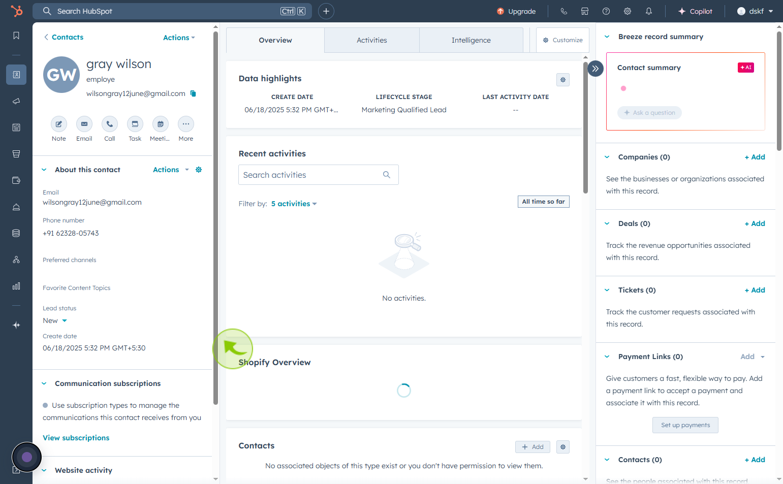Screen dimensions: 783x484
Task: Open the Commerce wallet navigation icon
Action: pyautogui.click(x=16, y=180)
